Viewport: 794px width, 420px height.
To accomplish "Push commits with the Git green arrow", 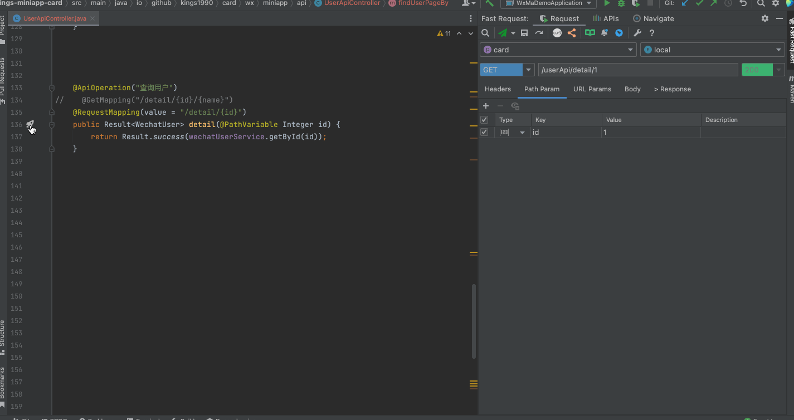I will tap(714, 3).
